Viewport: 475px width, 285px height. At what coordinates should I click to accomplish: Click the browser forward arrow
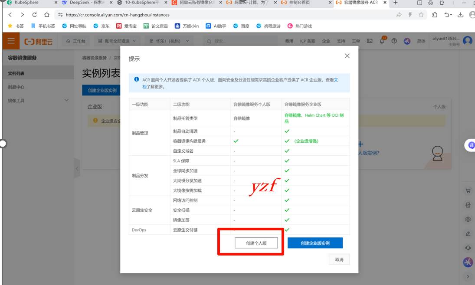click(x=22, y=15)
